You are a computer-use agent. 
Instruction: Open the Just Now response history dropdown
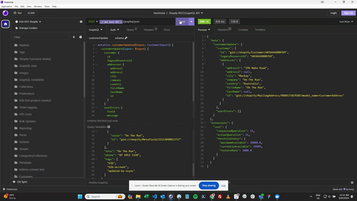346,21
